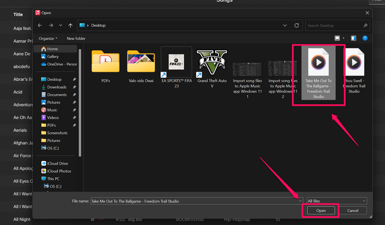Select iCloud Photos in the sidebar
The width and height of the screenshot is (385, 225).
tap(59, 171)
